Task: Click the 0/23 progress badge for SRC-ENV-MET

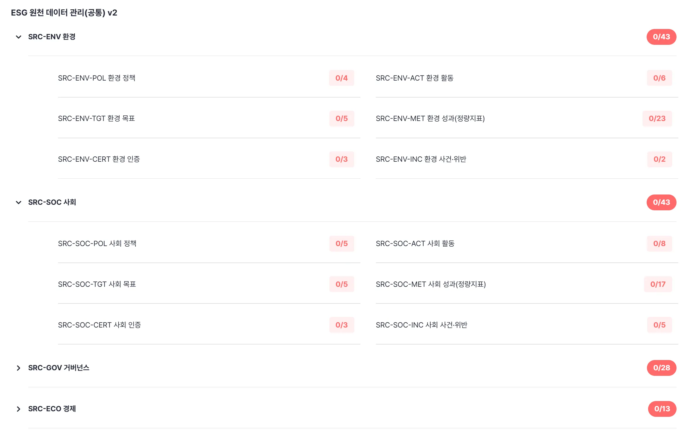Action: click(x=657, y=118)
